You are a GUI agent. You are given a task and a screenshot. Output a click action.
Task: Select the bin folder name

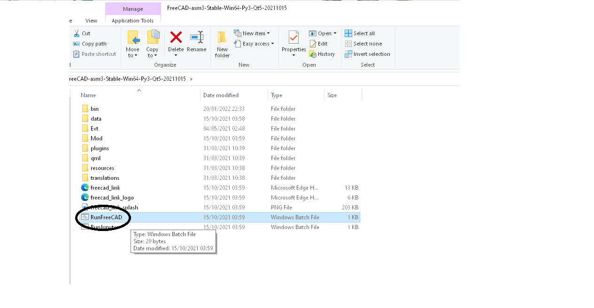(94, 109)
